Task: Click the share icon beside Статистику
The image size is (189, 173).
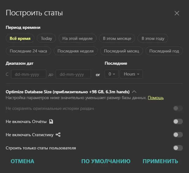Action: click(x=58, y=135)
